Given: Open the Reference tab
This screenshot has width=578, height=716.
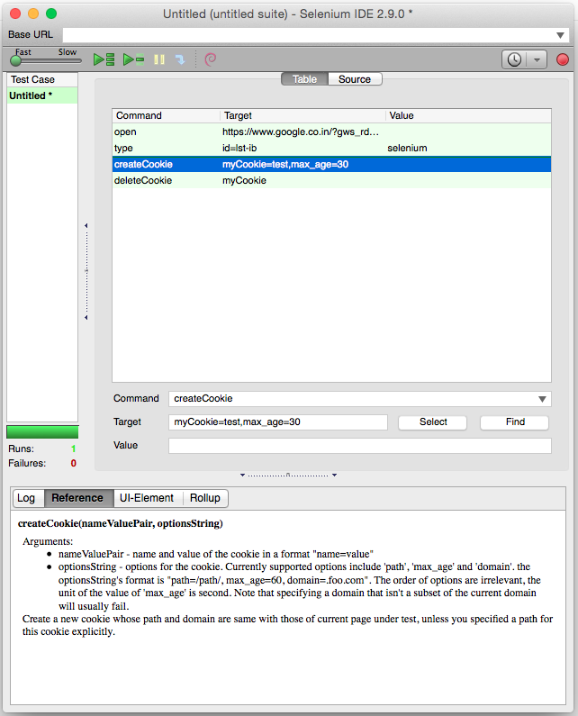Looking at the screenshot, I should (x=77, y=498).
